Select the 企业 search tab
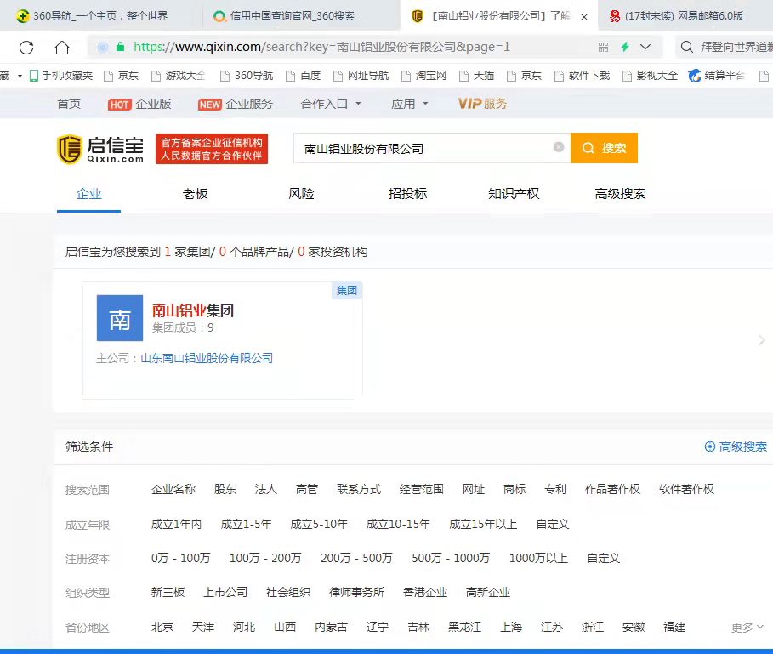The width and height of the screenshot is (773, 654). [88, 194]
